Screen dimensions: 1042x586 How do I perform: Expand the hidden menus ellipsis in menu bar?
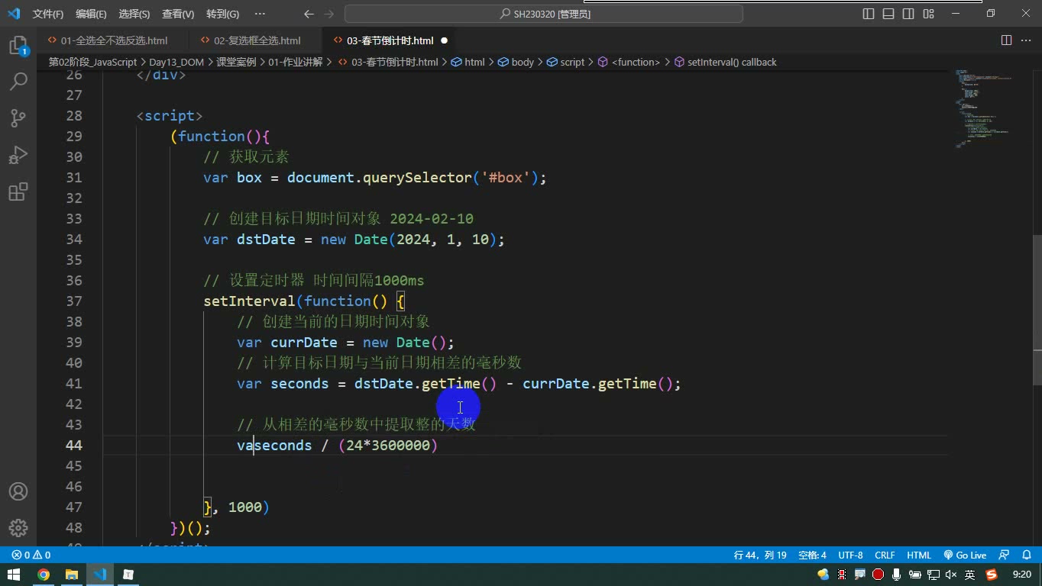point(260,14)
